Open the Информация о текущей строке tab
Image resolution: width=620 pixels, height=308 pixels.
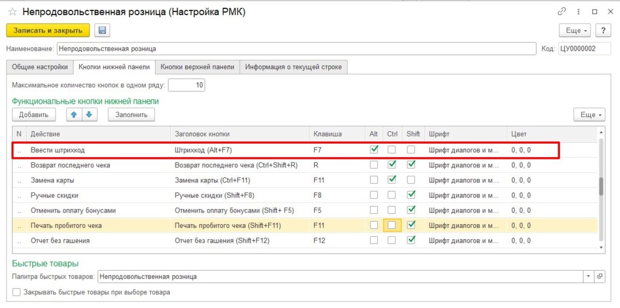[294, 67]
